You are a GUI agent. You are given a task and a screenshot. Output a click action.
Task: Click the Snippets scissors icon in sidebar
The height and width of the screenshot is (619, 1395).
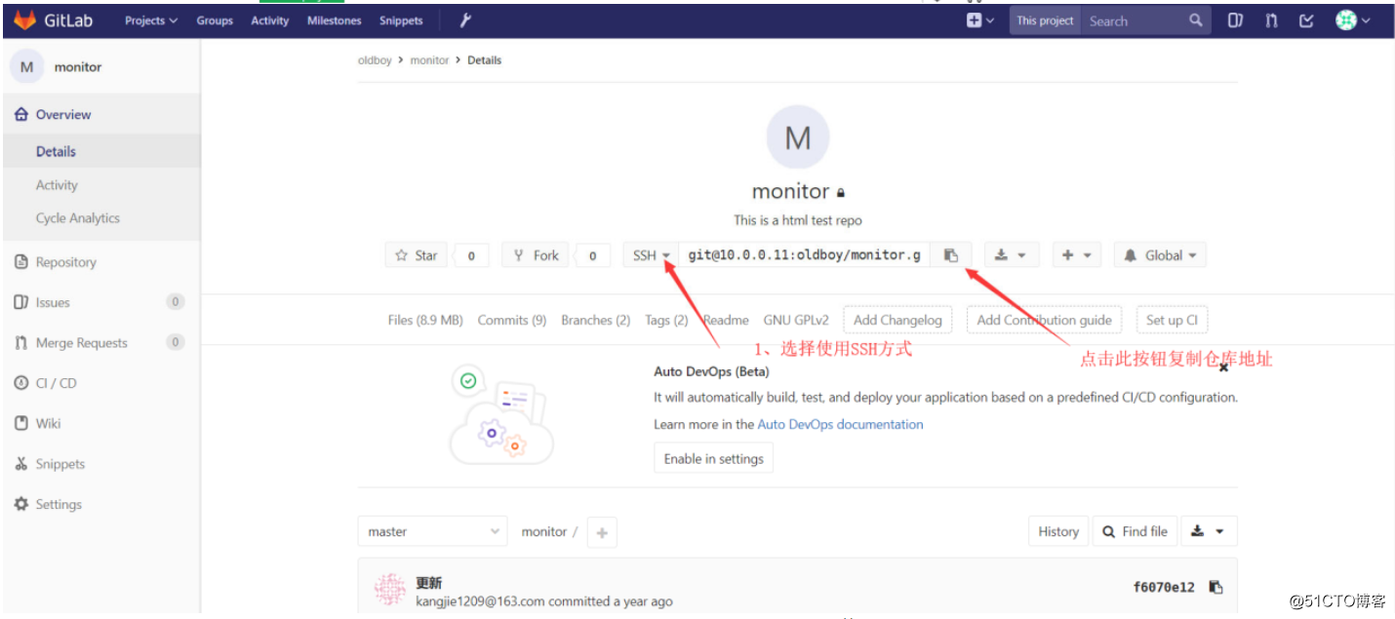21,464
